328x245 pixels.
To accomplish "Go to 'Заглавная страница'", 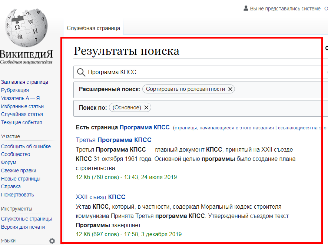I will (24, 82).
